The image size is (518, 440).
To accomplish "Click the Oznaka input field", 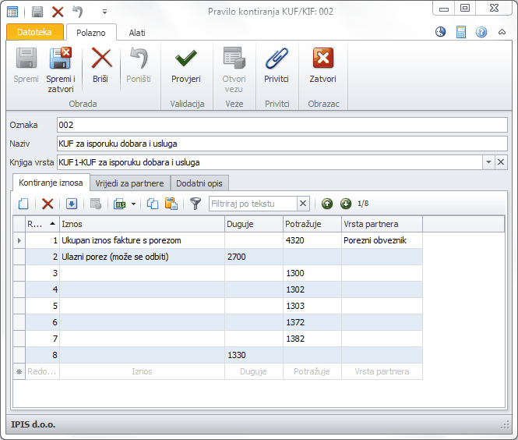I will (282, 125).
